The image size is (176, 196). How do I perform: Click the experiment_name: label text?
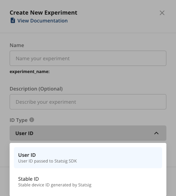[30, 72]
